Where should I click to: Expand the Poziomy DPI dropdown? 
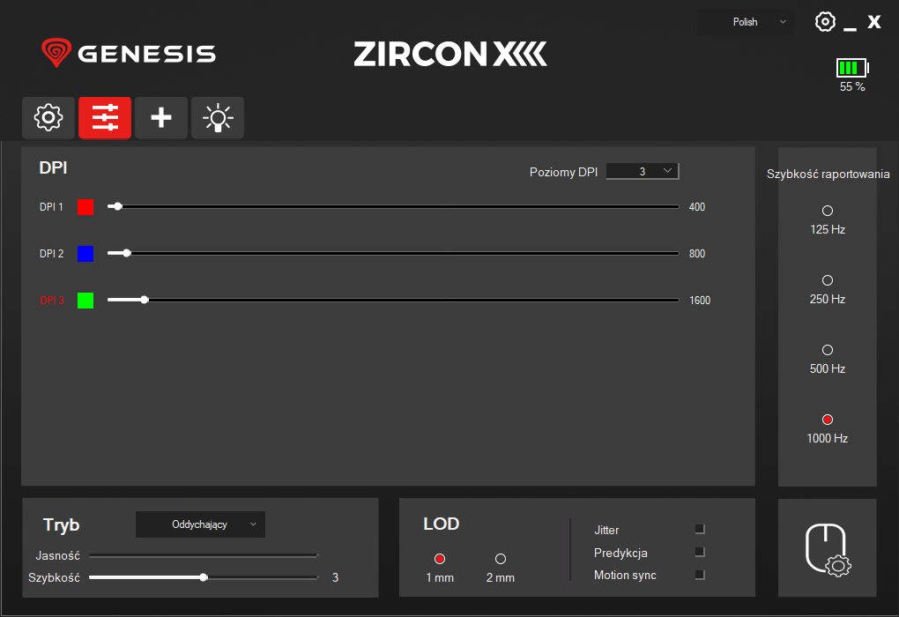tap(643, 171)
